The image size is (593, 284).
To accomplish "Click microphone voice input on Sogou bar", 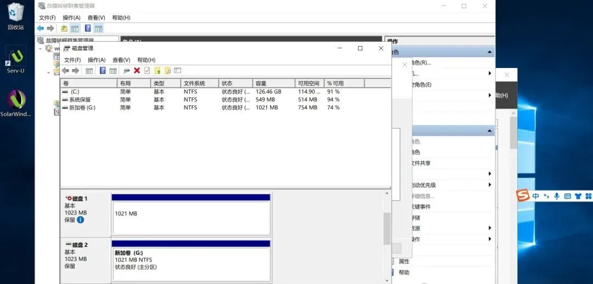I will pyautogui.click(x=557, y=196).
